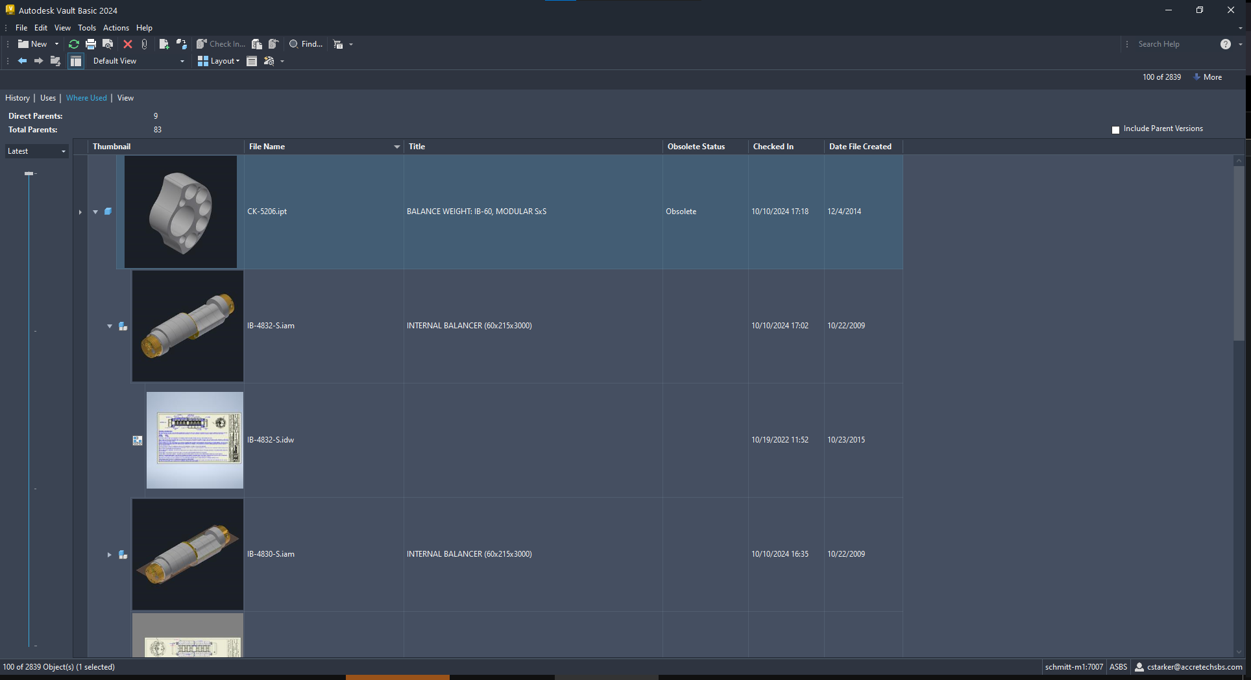
Task: Click the Print icon in toolbar
Action: 91,44
